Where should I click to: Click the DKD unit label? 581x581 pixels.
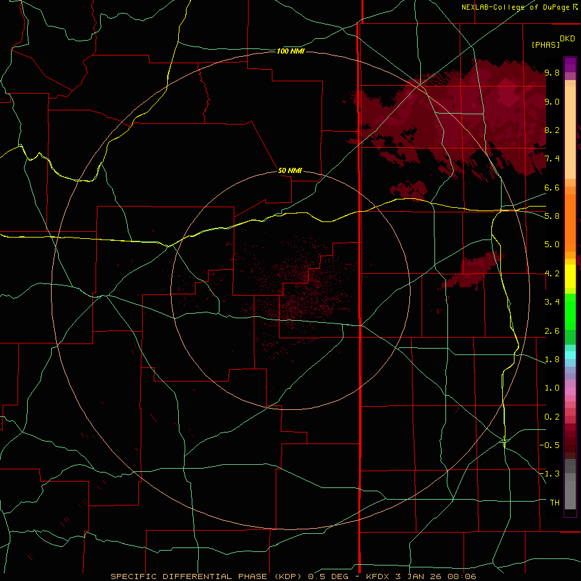click(x=567, y=39)
